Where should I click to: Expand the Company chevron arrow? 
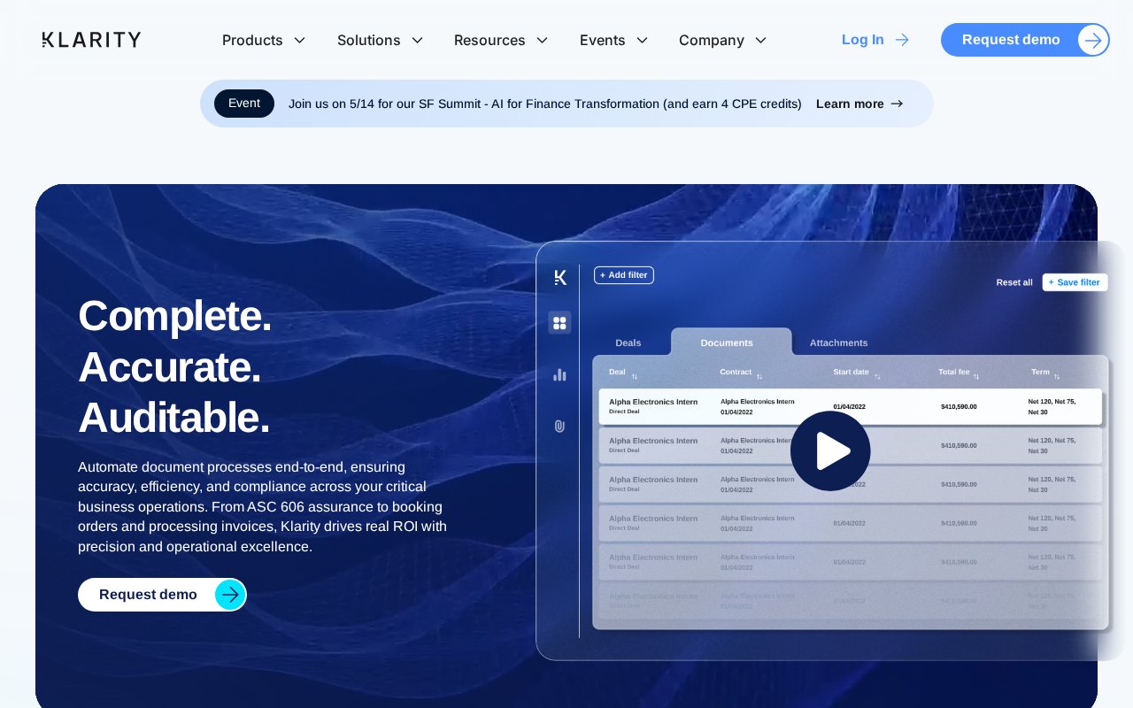[760, 40]
